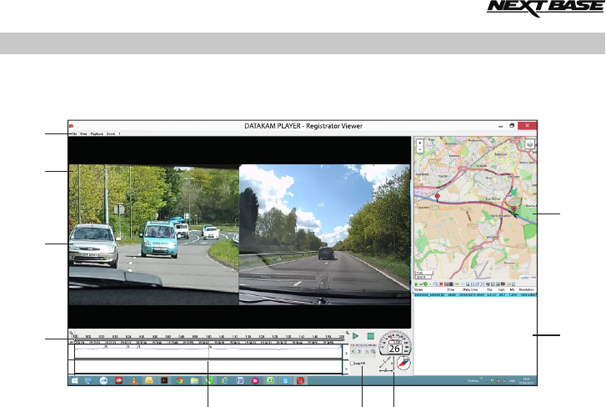Screen dimensions: 606x407
Task: Open Google Chrome from the taskbar
Action: (179, 380)
